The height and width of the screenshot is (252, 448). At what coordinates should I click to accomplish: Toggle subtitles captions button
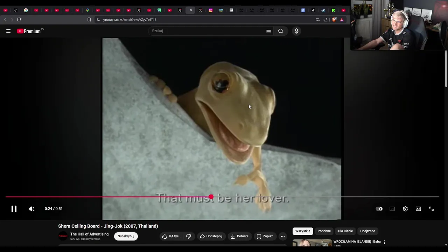coord(392,209)
